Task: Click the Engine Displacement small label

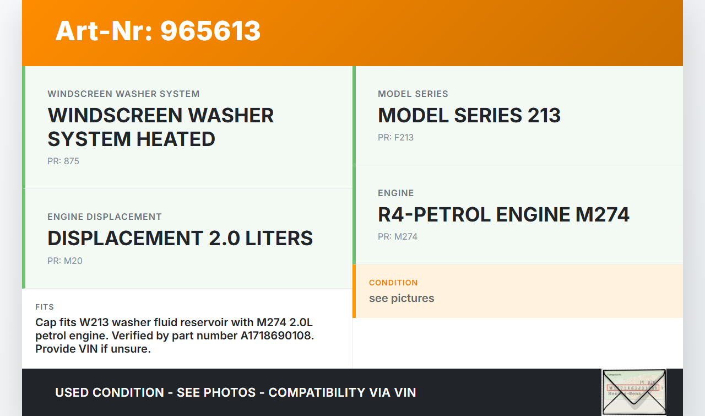Action: pos(105,217)
